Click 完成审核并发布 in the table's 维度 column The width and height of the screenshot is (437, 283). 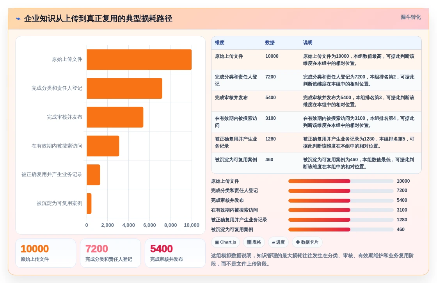[x=231, y=98]
